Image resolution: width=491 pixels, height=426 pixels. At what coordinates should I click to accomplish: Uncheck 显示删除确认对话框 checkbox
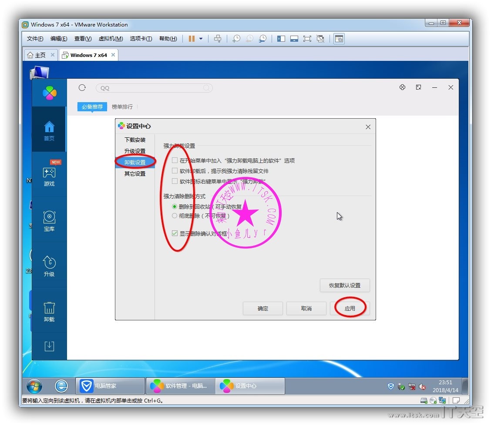point(175,233)
